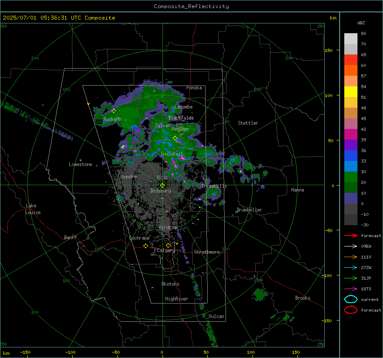Click the green 31JP arrow icon

pyautogui.click(x=351, y=278)
